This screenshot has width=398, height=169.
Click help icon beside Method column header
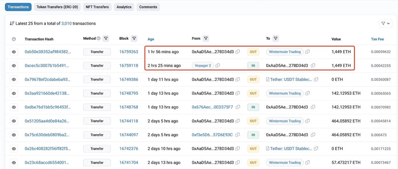coord(99,39)
